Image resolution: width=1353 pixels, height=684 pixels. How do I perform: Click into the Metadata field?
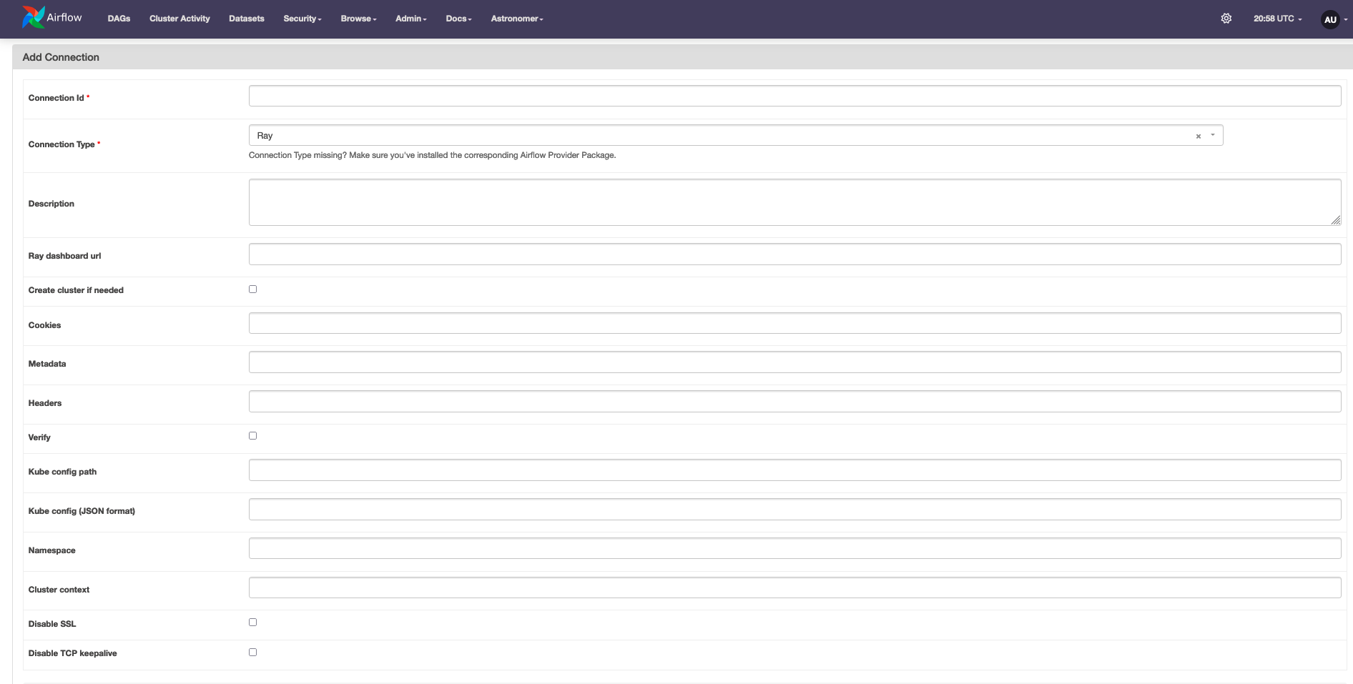[794, 362]
